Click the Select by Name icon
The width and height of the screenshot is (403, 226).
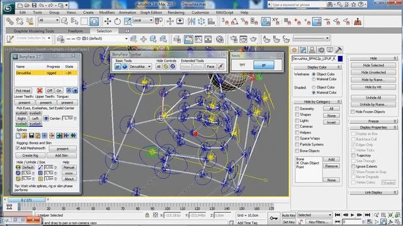pos(74,21)
